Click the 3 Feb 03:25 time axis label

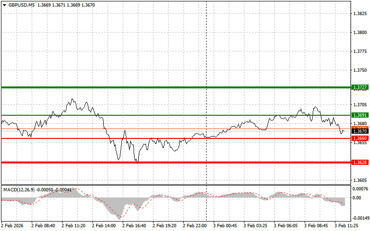point(255,226)
